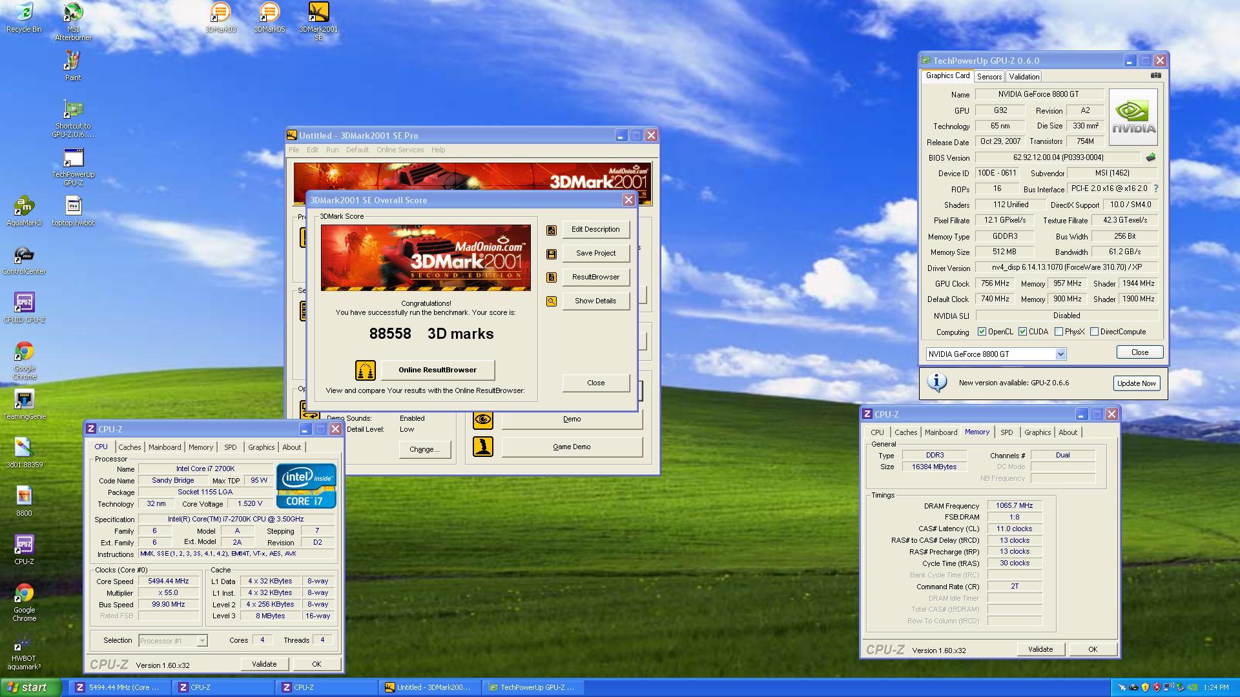Image resolution: width=1240 pixels, height=697 pixels.
Task: Click Game Demo button in 3DMark
Action: [572, 447]
